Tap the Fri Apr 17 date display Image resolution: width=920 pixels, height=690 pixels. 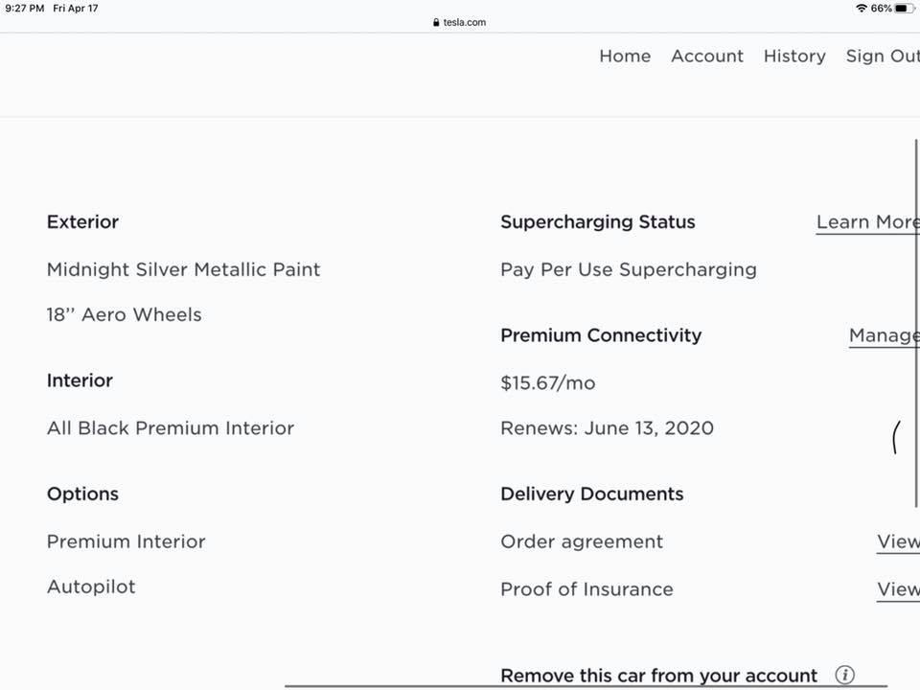click(76, 8)
